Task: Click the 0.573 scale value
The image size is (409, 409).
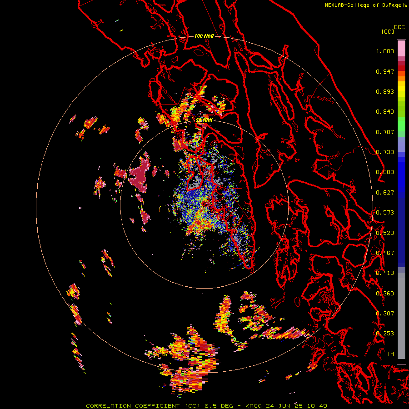Action: (x=385, y=213)
